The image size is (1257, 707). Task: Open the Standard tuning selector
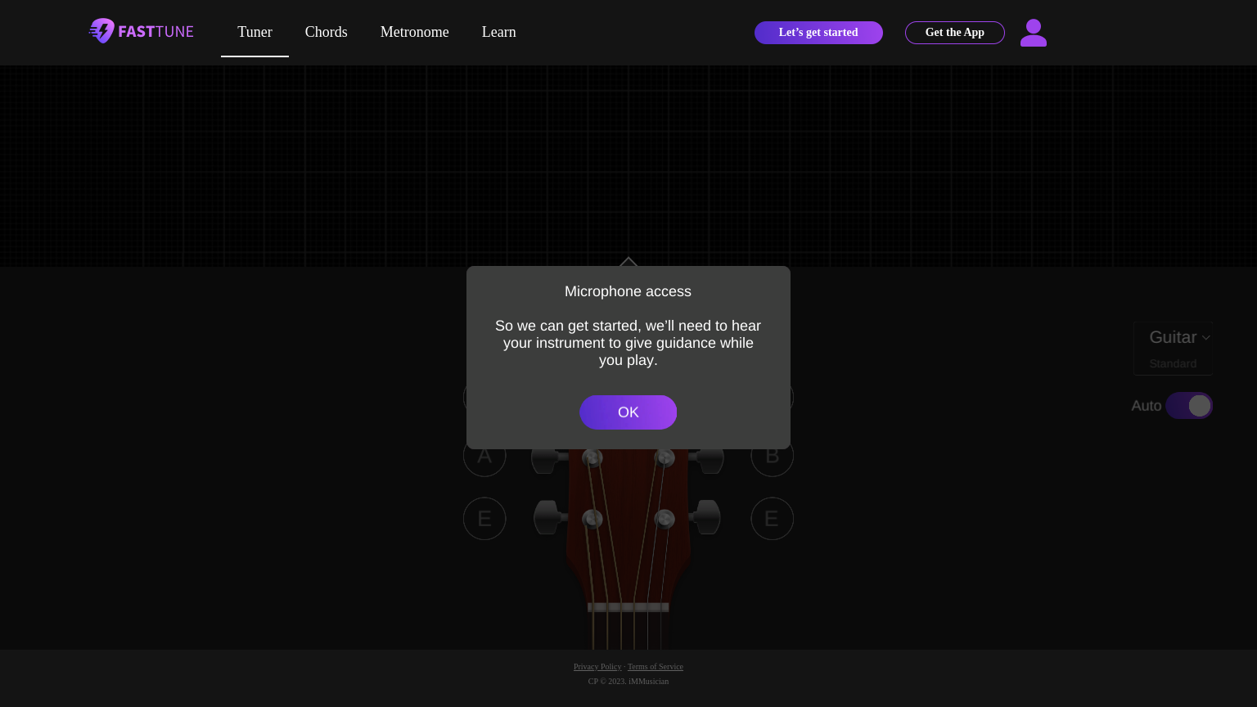[1172, 363]
